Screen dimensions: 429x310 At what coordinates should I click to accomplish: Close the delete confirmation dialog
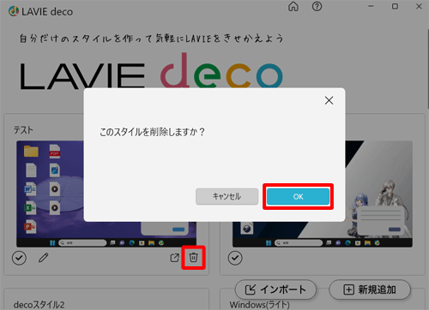[x=329, y=100]
